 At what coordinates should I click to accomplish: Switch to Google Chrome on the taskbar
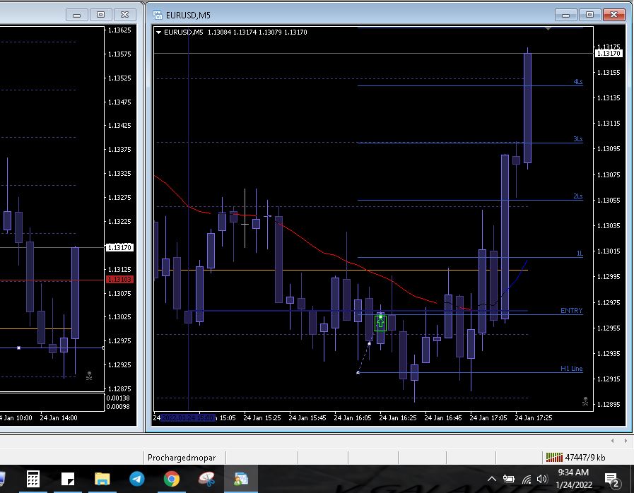point(172,480)
